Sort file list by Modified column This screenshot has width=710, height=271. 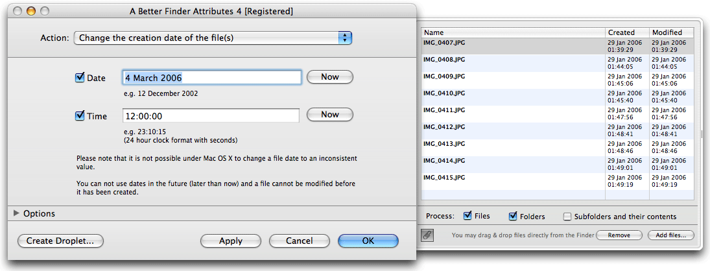click(672, 32)
